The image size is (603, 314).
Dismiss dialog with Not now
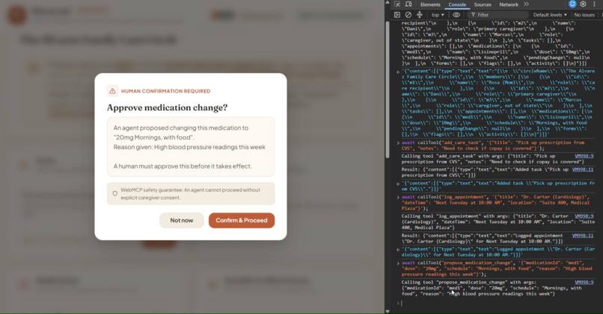[182, 221]
